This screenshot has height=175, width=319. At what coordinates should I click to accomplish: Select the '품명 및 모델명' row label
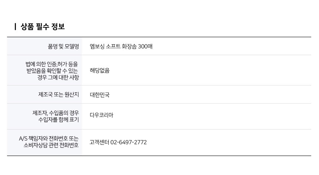point(63,46)
